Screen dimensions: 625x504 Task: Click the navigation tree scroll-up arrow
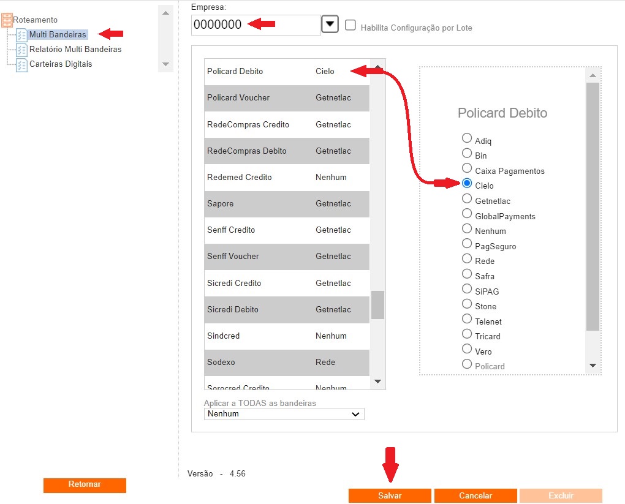coord(166,13)
